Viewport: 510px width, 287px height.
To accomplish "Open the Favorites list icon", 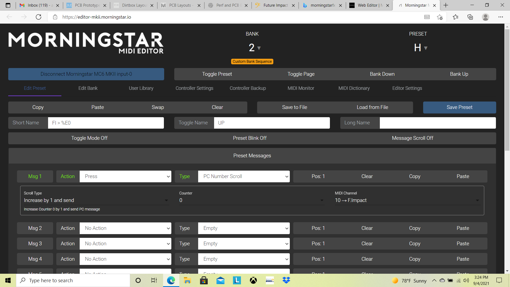I will (456, 17).
